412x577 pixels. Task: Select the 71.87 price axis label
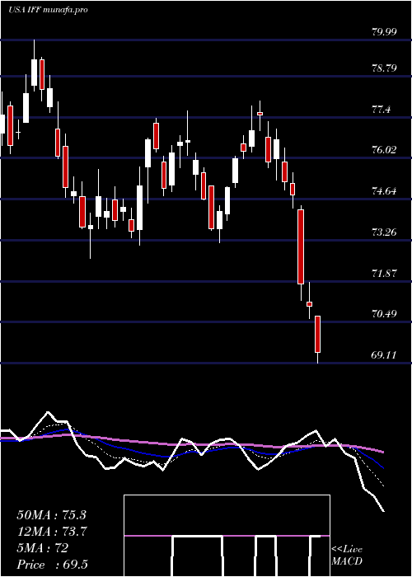tap(384, 274)
